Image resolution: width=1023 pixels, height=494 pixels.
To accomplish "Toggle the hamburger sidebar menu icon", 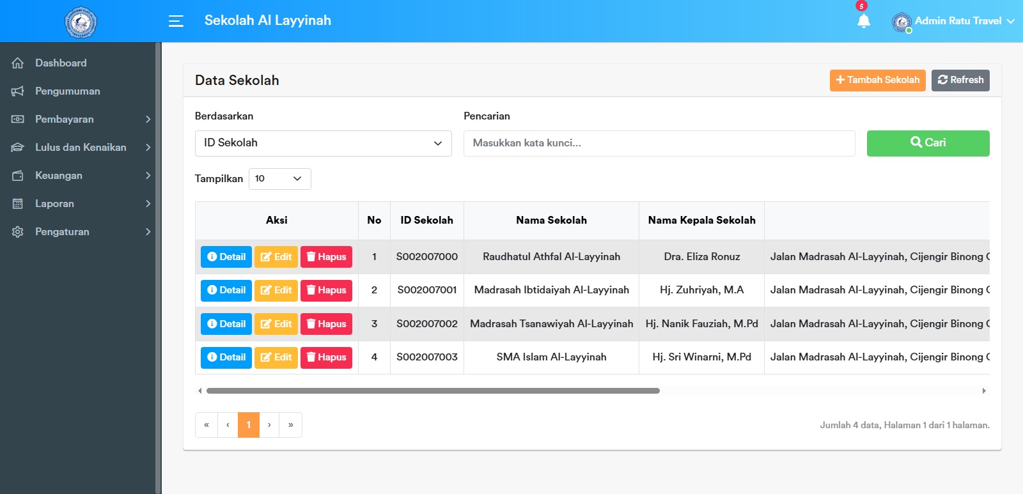I will [176, 21].
